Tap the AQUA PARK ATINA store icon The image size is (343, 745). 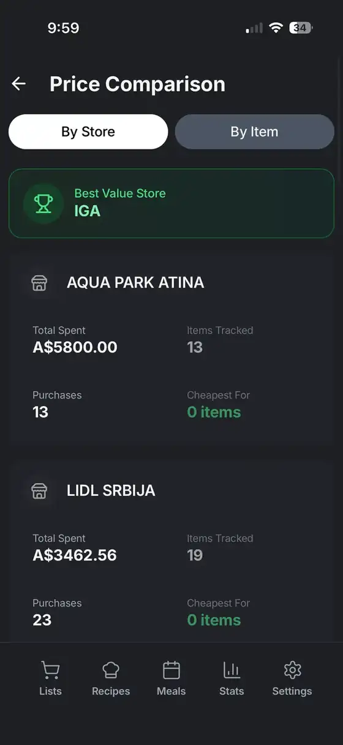point(39,283)
